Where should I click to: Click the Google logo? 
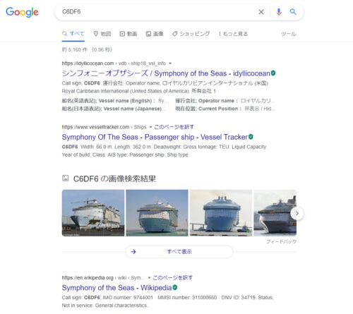click(22, 12)
